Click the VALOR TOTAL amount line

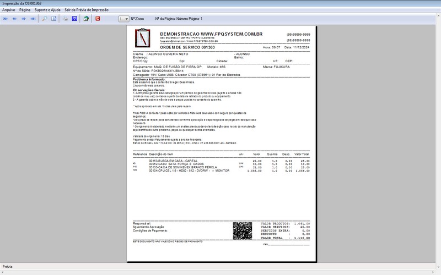285,239
